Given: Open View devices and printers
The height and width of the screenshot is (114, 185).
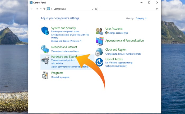Looking at the screenshot, I should (x=63, y=60).
